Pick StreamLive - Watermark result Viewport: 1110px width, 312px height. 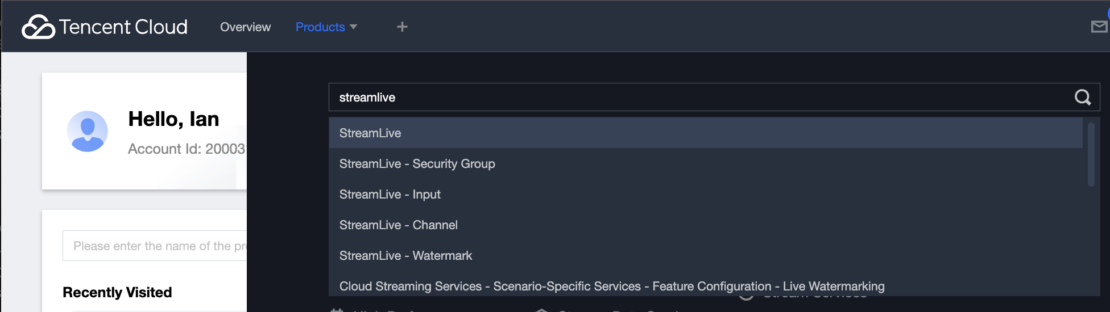tap(706, 255)
